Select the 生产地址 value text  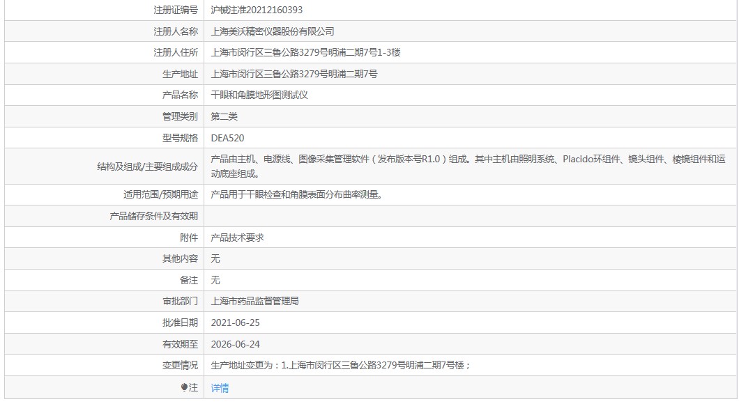coord(294,74)
